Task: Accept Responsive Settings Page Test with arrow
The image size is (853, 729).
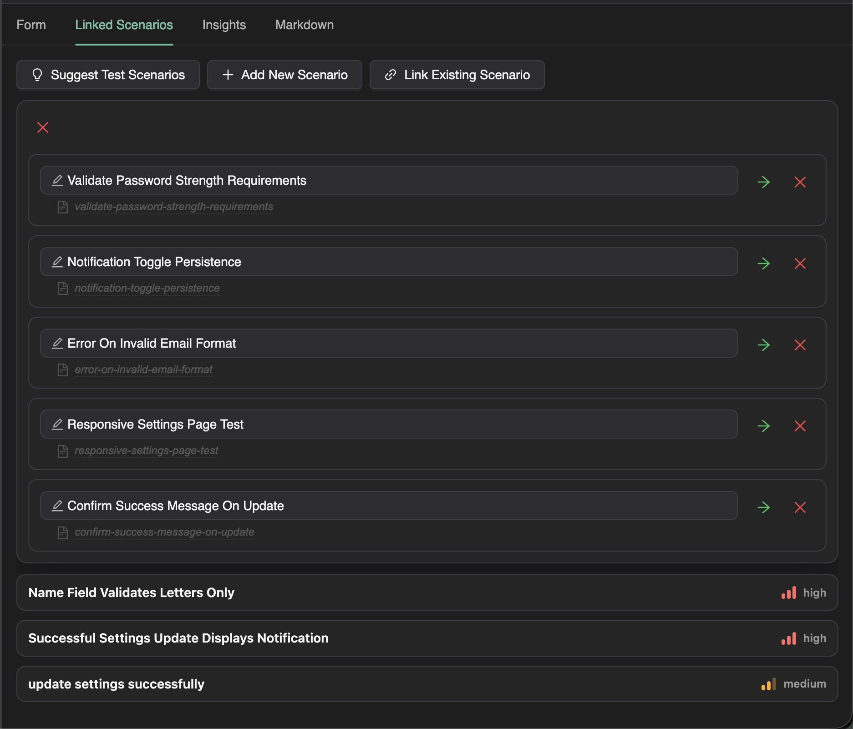Action: click(764, 426)
